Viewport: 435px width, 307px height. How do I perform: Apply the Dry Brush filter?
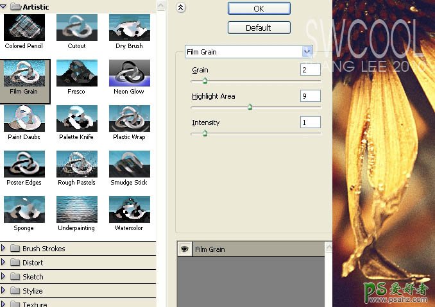129,28
